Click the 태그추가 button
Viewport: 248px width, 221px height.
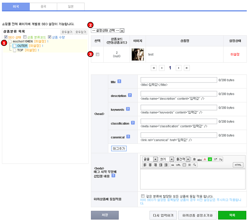coord(119,148)
